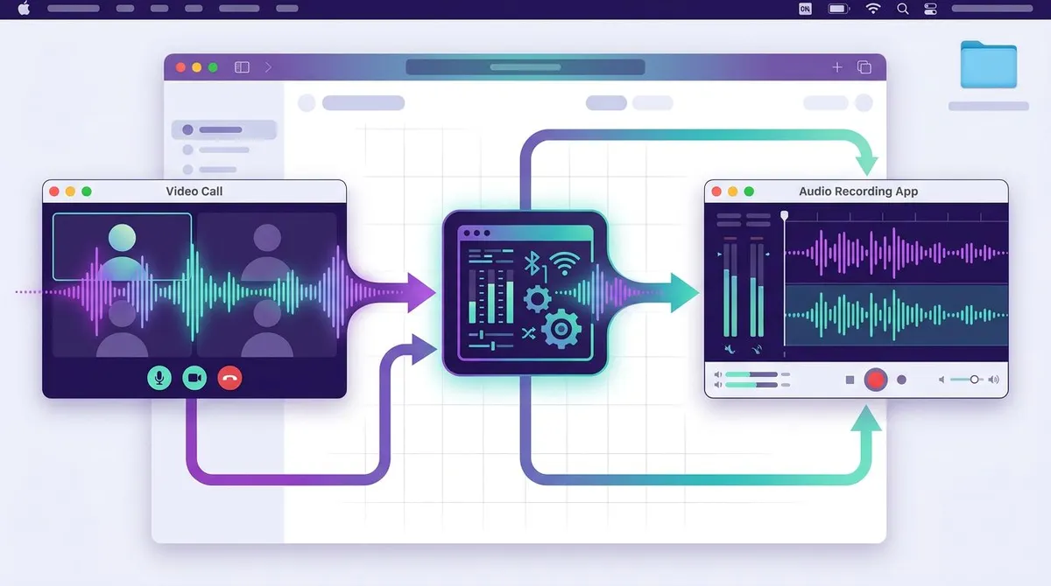Screen dimensions: 1051x586
Task: Click the Wi-Fi icon in the routing panel
Action: (x=565, y=262)
